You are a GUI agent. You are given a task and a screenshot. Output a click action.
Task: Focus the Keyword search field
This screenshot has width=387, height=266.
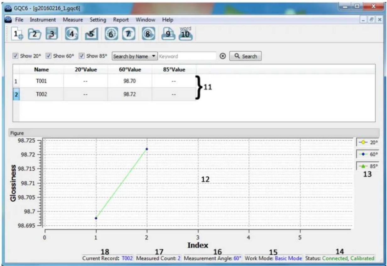coord(187,56)
